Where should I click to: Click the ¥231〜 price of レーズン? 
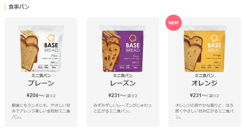(x=116, y=95)
